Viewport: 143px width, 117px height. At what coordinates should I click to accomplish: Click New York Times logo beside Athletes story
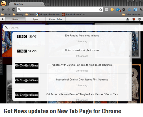(x=27, y=66)
